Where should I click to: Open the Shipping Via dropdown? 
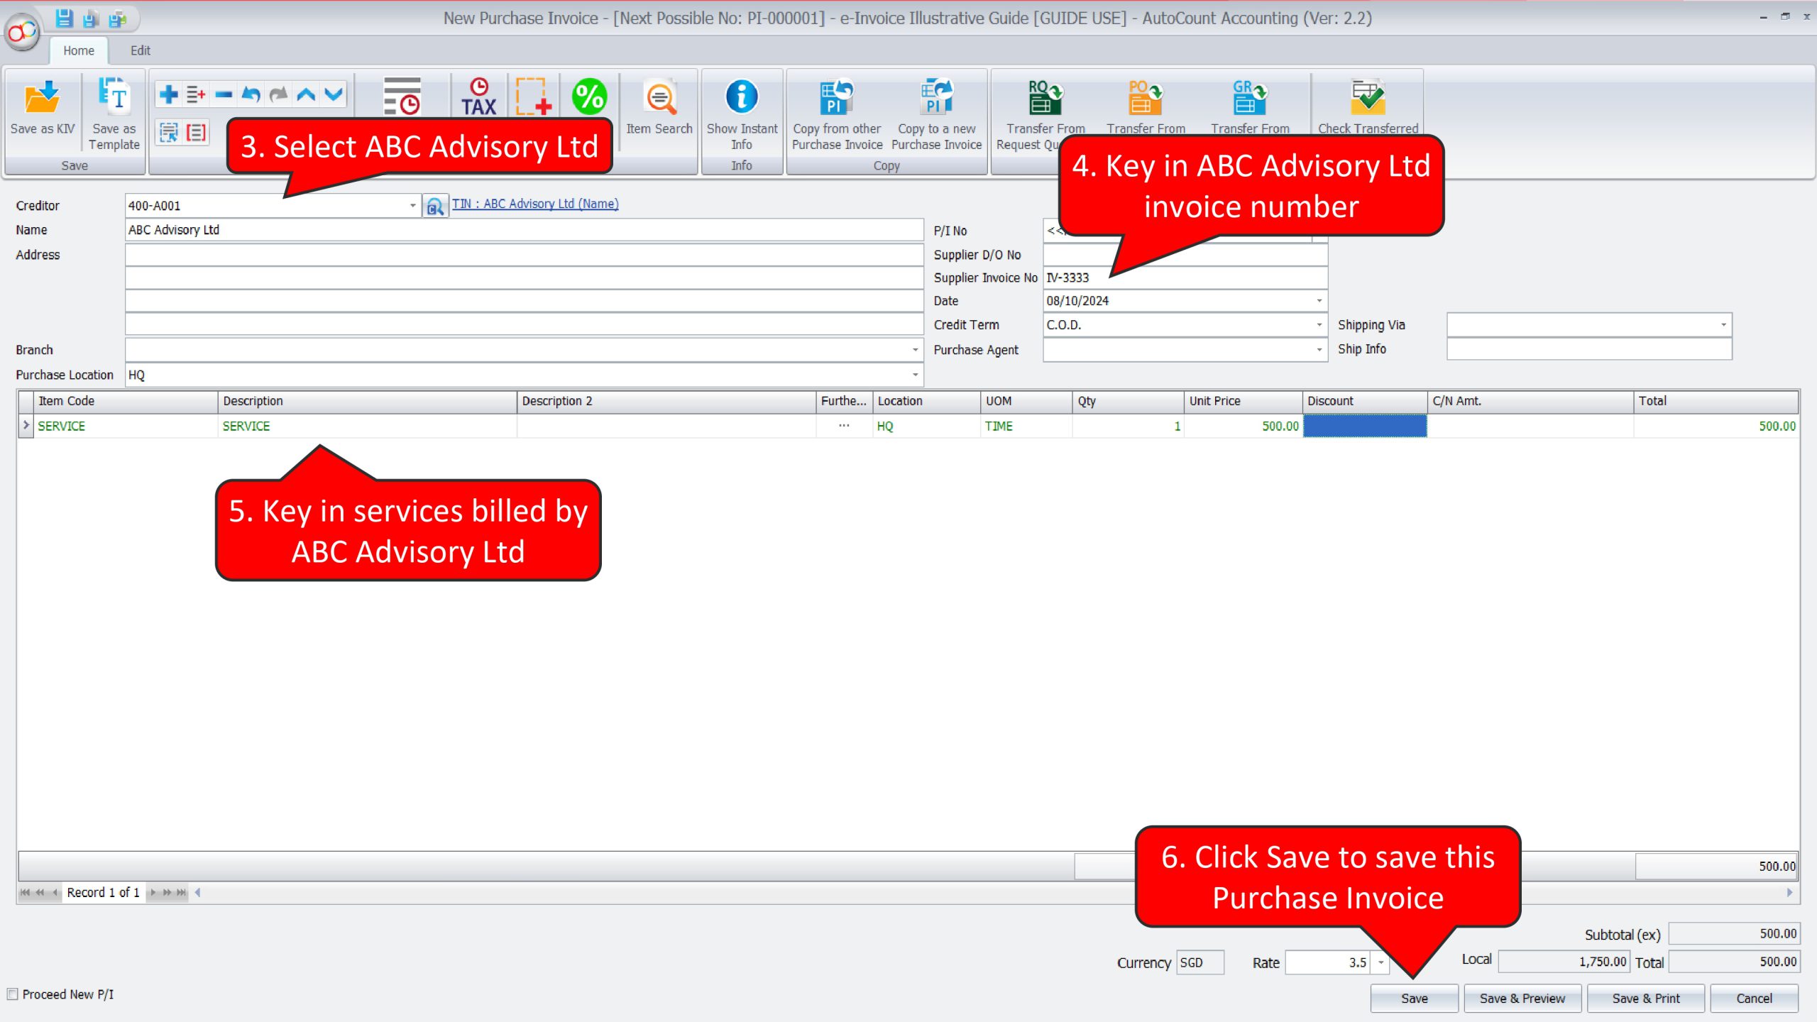(x=1723, y=325)
